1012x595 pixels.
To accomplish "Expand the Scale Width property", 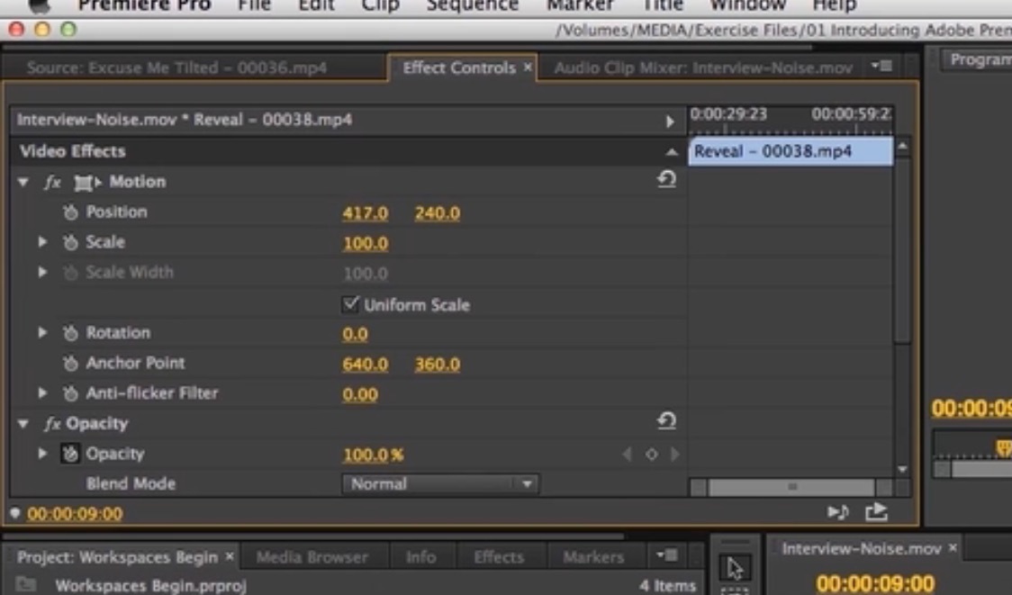I will pyautogui.click(x=42, y=272).
